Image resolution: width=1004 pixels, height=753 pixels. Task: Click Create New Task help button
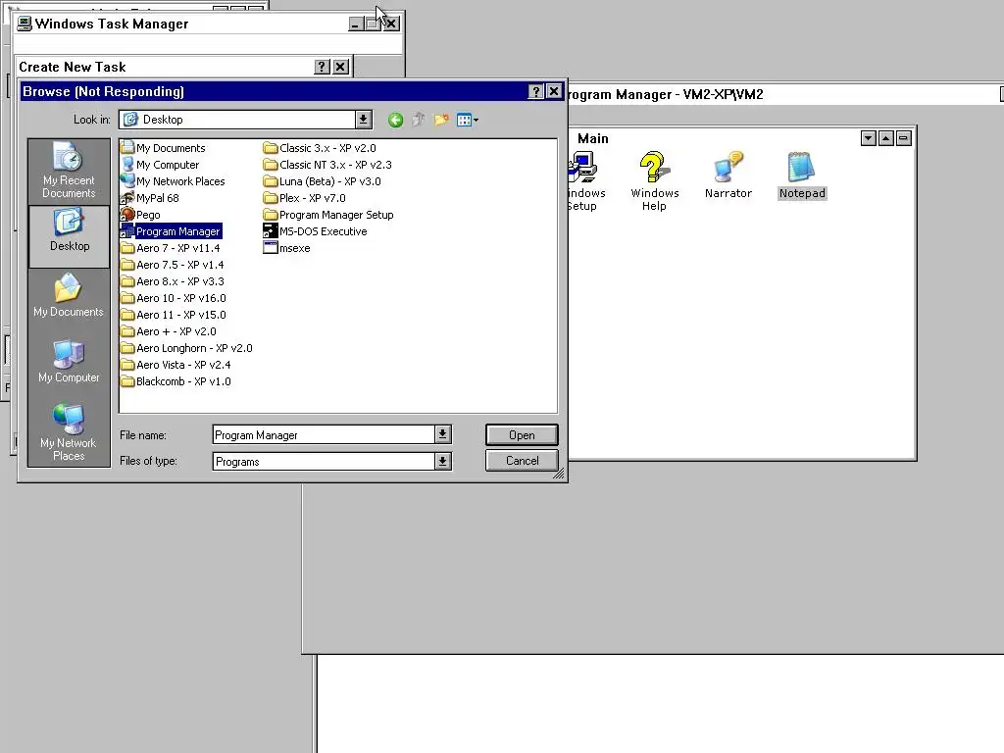(322, 67)
